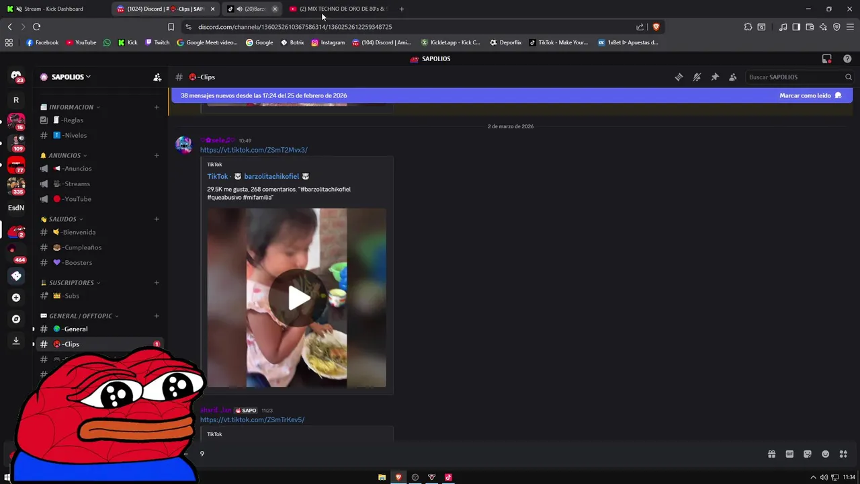Open Facebook bookmark

pyautogui.click(x=42, y=42)
